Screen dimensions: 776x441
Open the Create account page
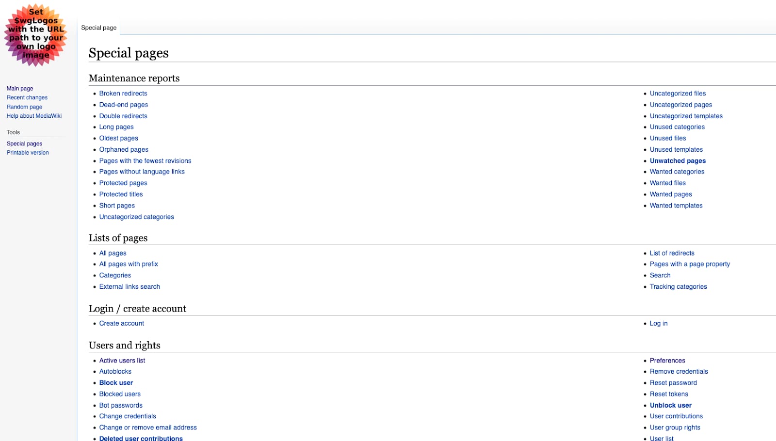coord(121,323)
